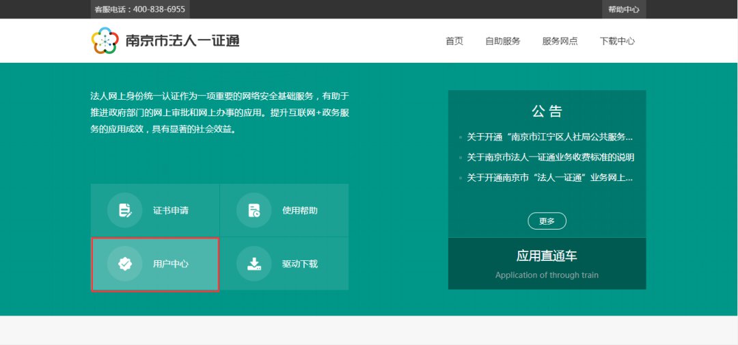Open the 江宁区人社局公共服务 announcement

(x=549, y=137)
